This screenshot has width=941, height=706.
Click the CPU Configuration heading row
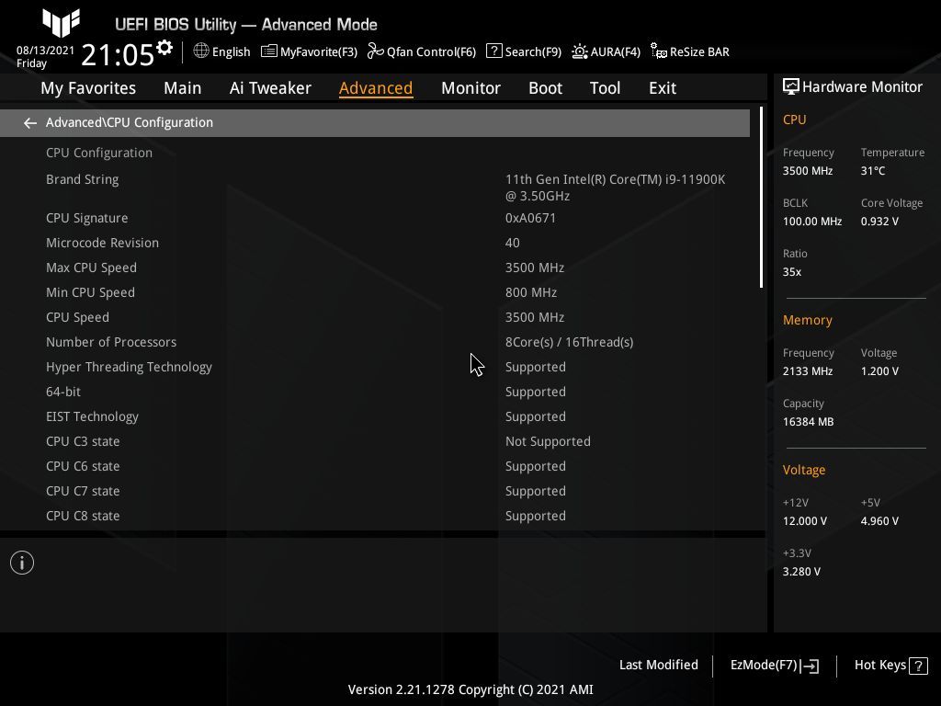375,153
